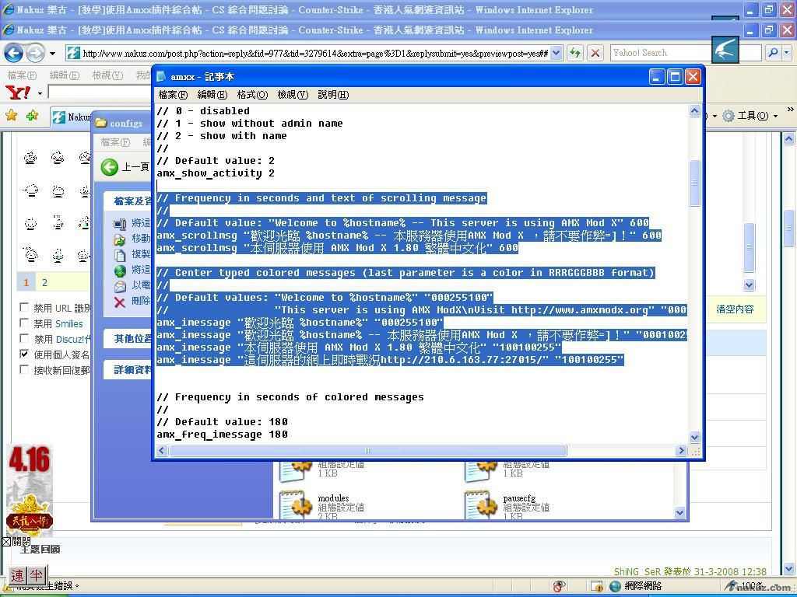
Task: Open the 編輯 menu in Notepad
Action: (212, 95)
